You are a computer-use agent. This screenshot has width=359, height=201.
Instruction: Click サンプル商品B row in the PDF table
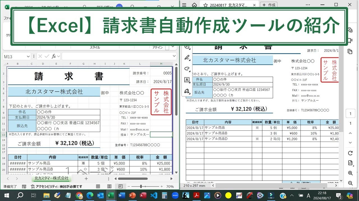262,133
